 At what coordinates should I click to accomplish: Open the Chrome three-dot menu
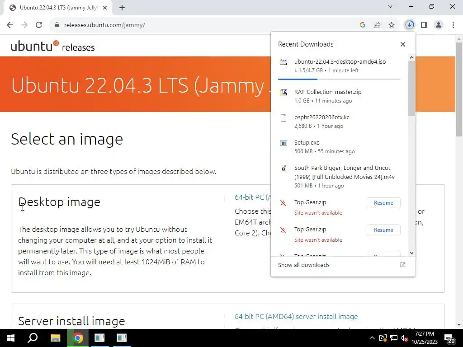point(453,25)
